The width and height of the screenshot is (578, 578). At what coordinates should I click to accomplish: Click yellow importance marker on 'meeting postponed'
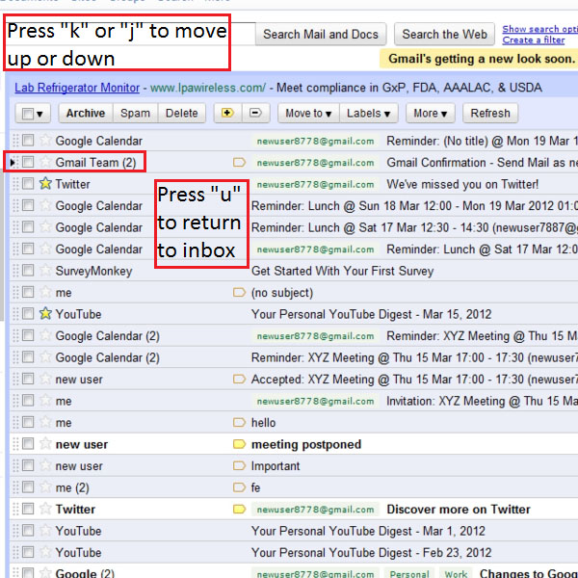click(239, 444)
